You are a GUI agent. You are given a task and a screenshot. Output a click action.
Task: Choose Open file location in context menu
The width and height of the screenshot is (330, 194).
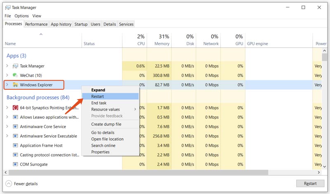[111, 139]
